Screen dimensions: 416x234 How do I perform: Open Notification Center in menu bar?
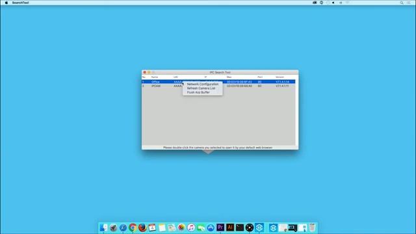(409, 3)
